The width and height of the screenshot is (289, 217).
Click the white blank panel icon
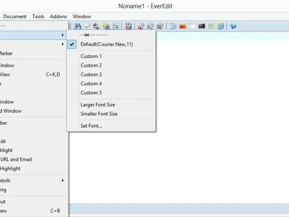(192, 26)
